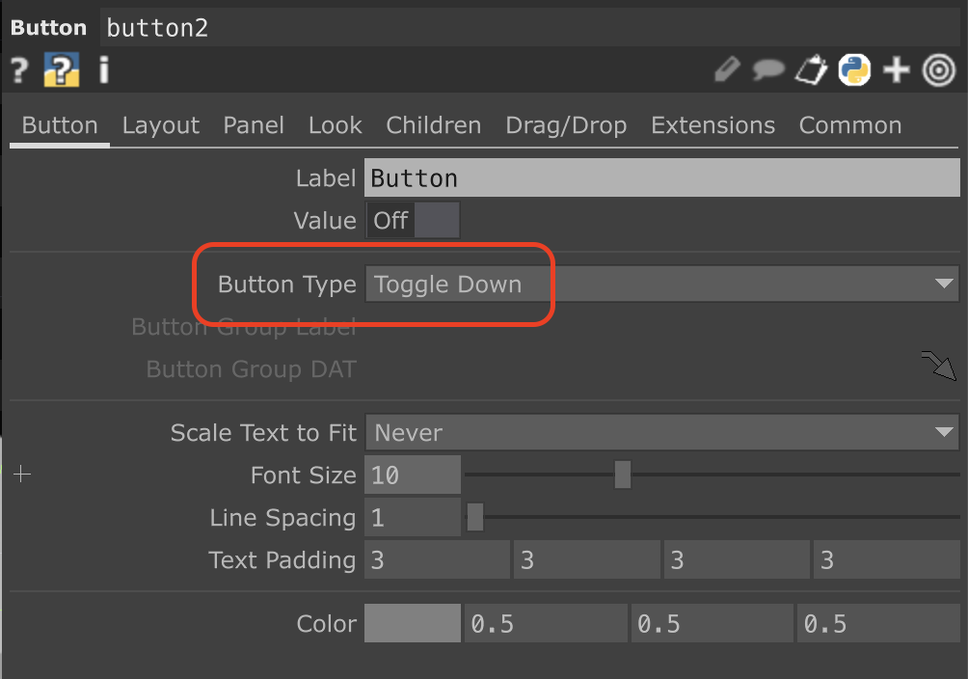
Task: Open Python help icon for the operator
Action: (61, 69)
